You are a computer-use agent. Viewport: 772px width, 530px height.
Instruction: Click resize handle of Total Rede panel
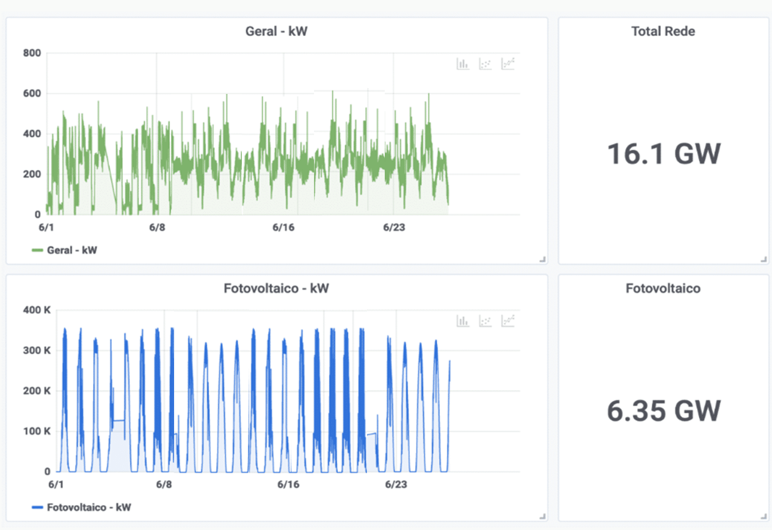pos(764,259)
